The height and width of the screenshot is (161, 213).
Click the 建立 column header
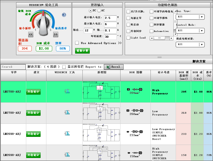[36, 75]
